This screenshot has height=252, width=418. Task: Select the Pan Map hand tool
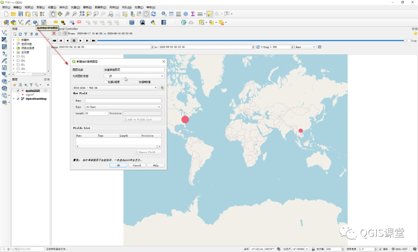click(x=53, y=14)
